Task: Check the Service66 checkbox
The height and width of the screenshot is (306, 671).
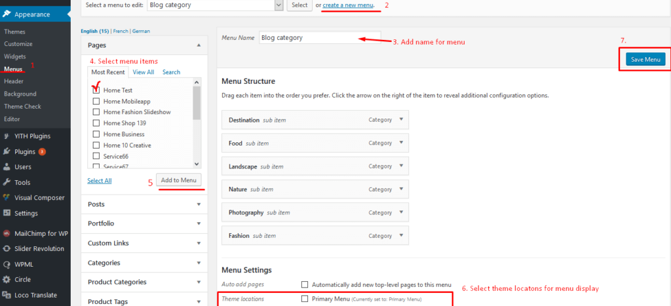Action: tap(96, 156)
